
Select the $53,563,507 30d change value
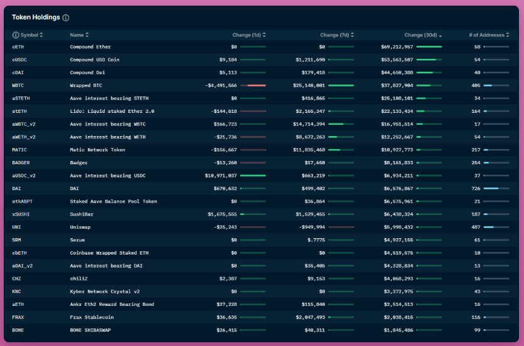coord(397,60)
